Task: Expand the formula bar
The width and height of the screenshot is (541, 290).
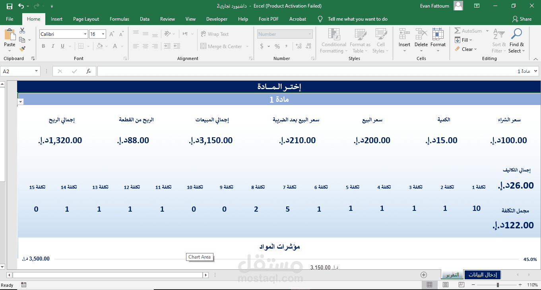Action: [x=535, y=71]
